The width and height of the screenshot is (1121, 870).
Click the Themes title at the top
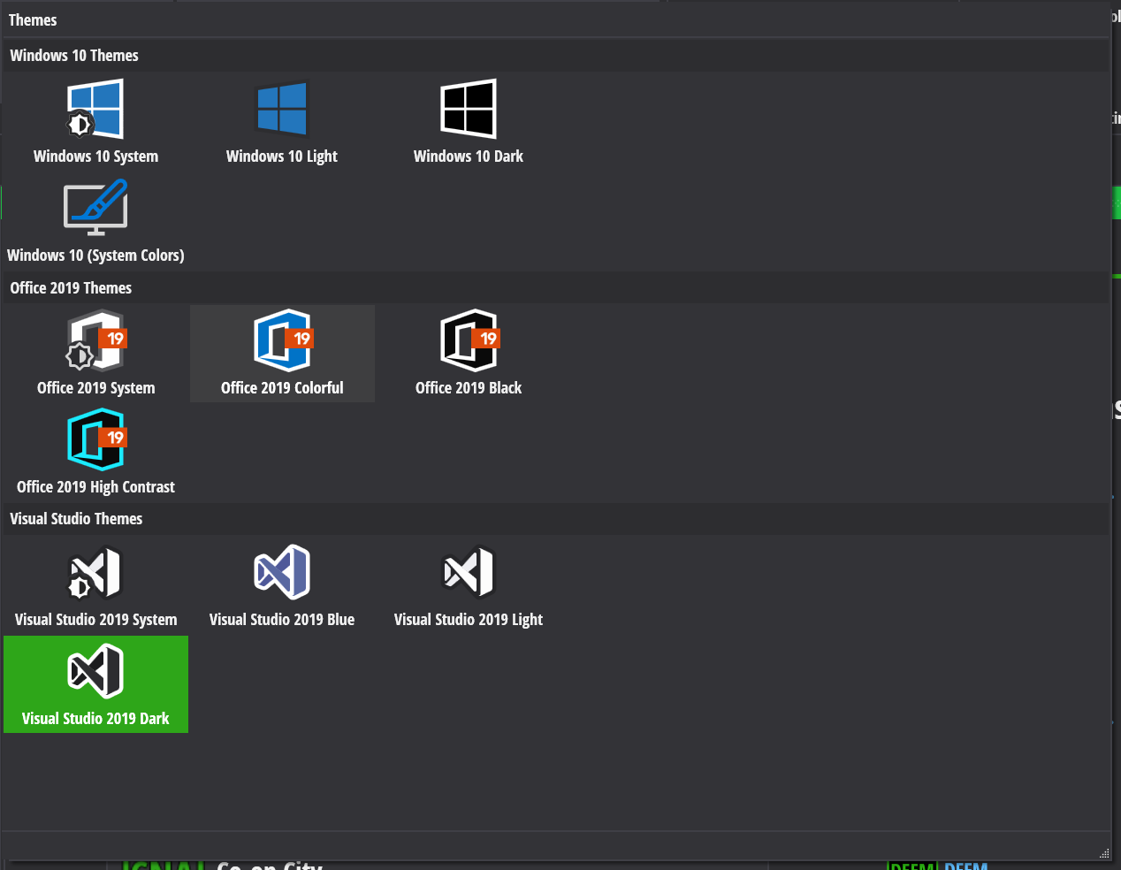coord(33,20)
